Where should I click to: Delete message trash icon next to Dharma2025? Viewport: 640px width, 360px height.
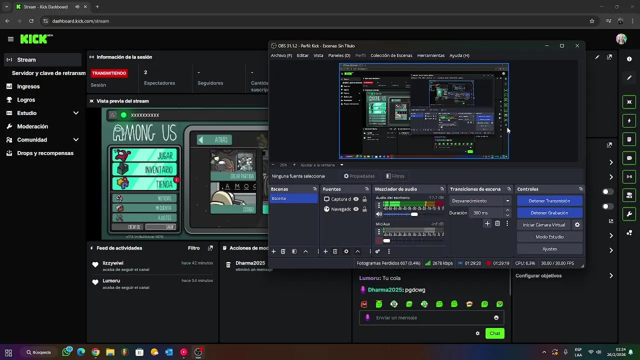pos(228,265)
